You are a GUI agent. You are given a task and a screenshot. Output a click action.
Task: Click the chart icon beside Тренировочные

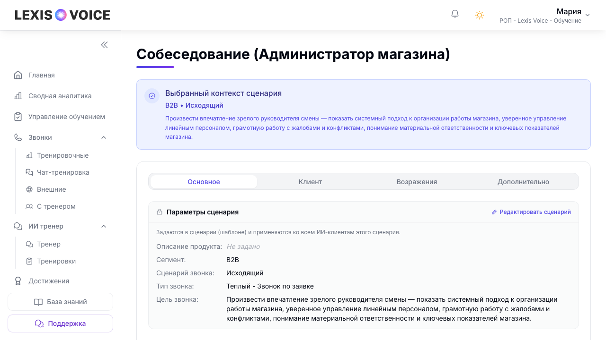tap(29, 155)
